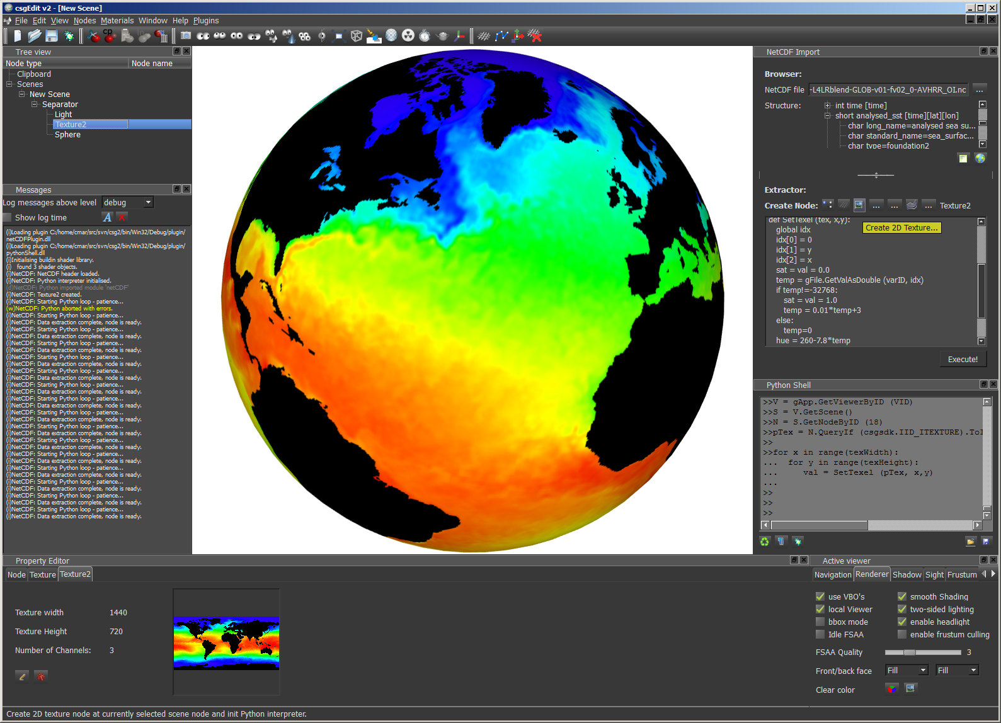1001x723 pixels.
Task: Expand the int time [time] tree node
Action: (828, 106)
